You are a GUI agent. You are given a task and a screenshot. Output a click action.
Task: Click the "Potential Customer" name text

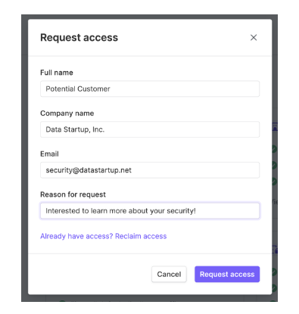pos(78,89)
